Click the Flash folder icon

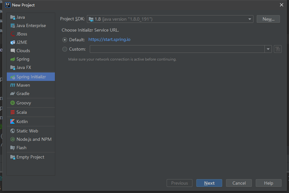pyautogui.click(x=13, y=148)
